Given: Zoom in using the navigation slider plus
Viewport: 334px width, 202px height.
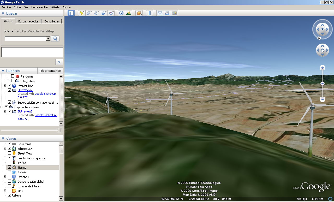Looking at the screenshot, I should pos(323,67).
